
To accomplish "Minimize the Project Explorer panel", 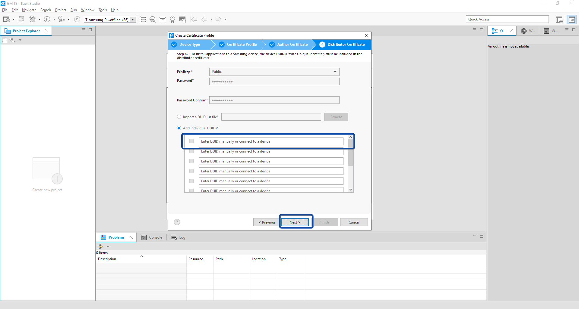I will pyautogui.click(x=83, y=29).
